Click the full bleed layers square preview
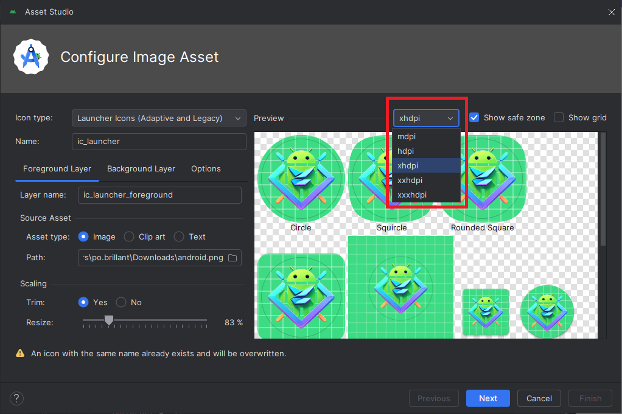 [400, 287]
